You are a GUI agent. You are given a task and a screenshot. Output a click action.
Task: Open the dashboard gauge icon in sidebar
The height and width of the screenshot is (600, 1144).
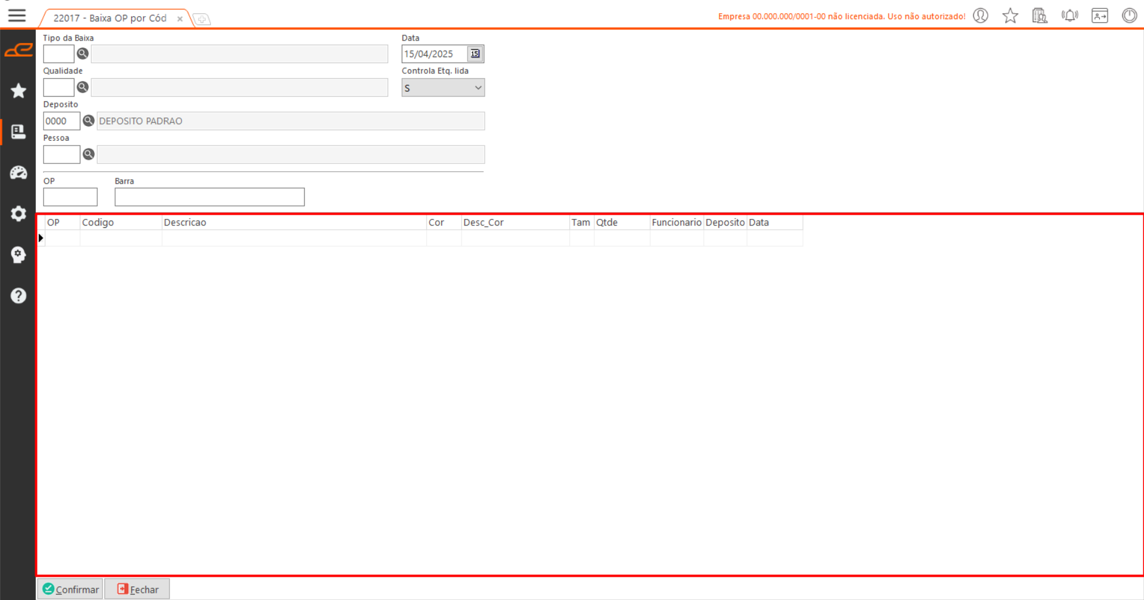pos(18,173)
